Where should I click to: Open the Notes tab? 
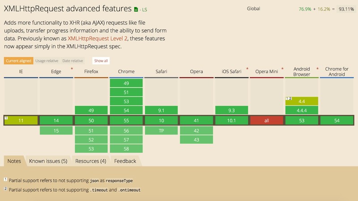(14, 161)
